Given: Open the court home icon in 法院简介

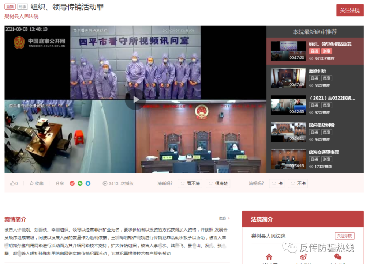Looking at the screenshot, I should [x=269, y=257].
